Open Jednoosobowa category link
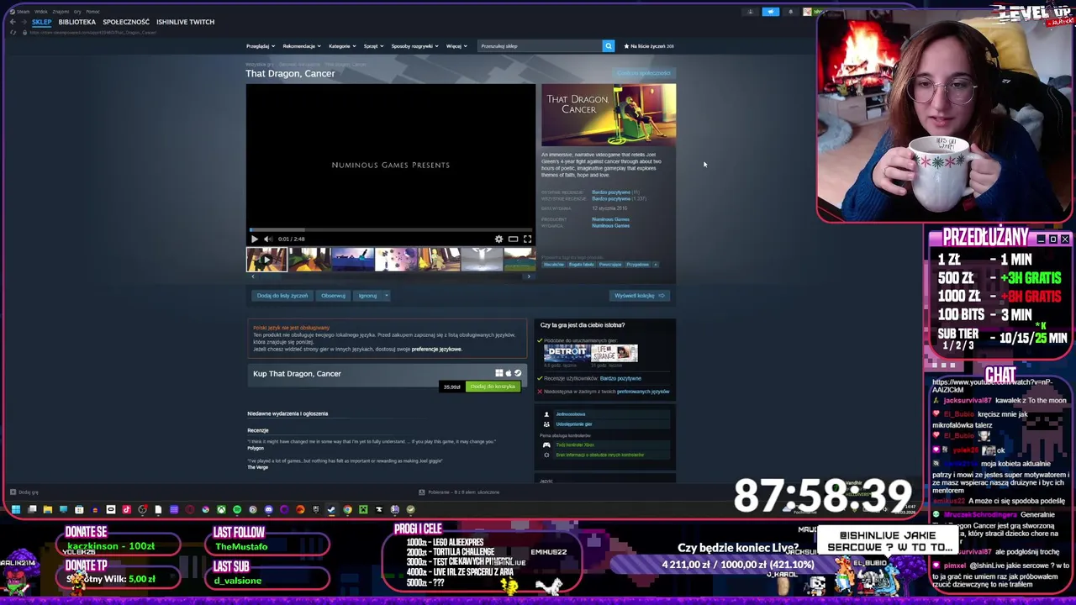 click(x=571, y=414)
